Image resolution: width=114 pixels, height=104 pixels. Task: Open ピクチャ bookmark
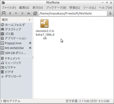(x=16, y=67)
